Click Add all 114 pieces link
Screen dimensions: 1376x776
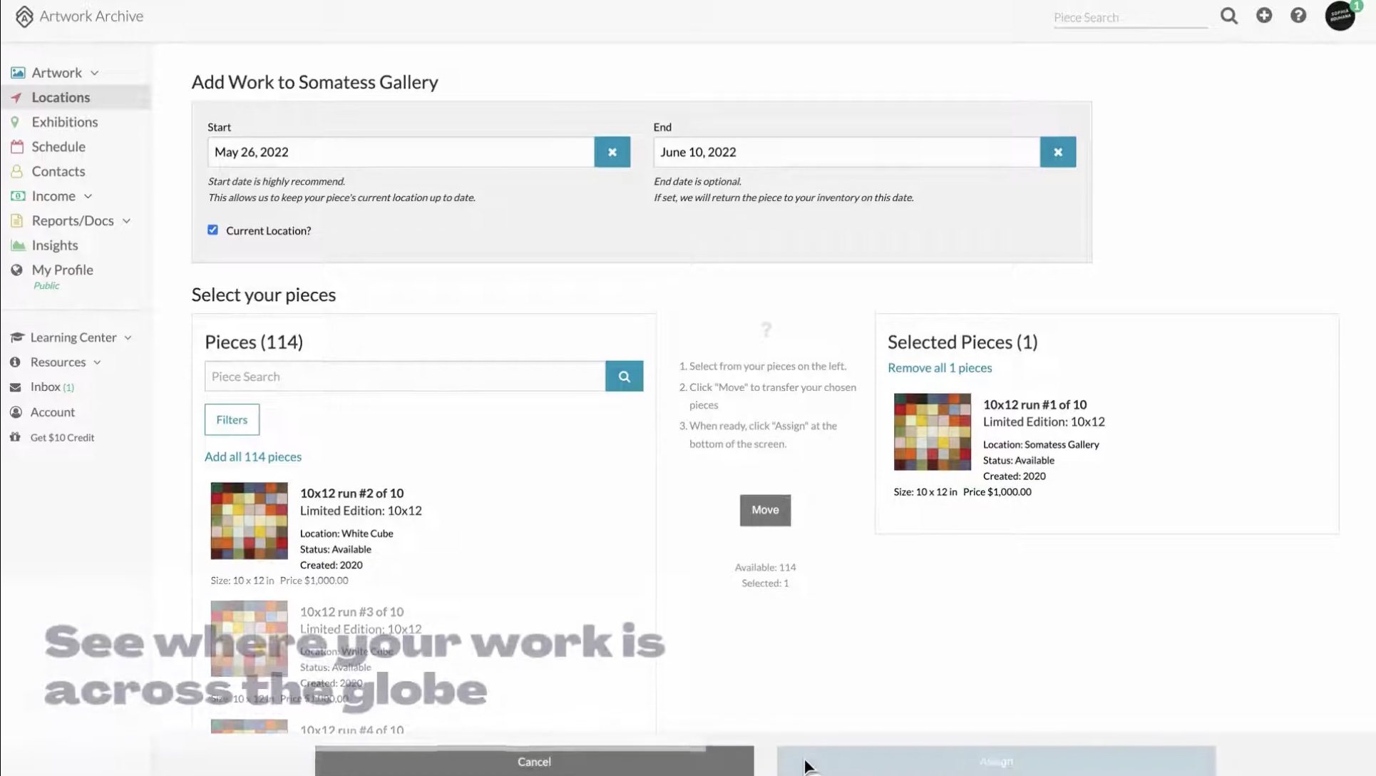tap(253, 456)
